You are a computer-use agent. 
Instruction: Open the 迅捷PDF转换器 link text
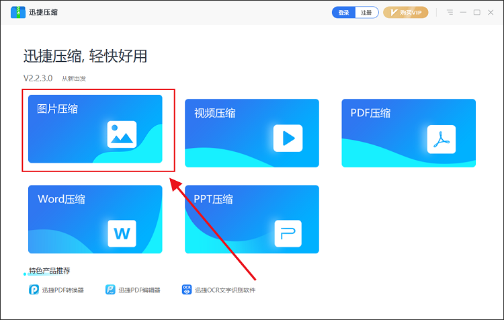pos(63,290)
